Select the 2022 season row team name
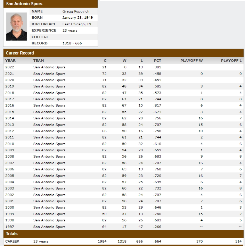 pyautogui.click(x=49, y=67)
